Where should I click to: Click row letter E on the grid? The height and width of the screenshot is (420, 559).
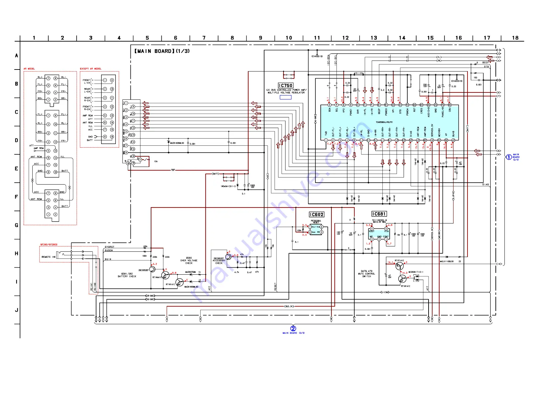point(17,169)
